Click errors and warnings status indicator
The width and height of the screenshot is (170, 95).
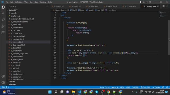[5, 87]
